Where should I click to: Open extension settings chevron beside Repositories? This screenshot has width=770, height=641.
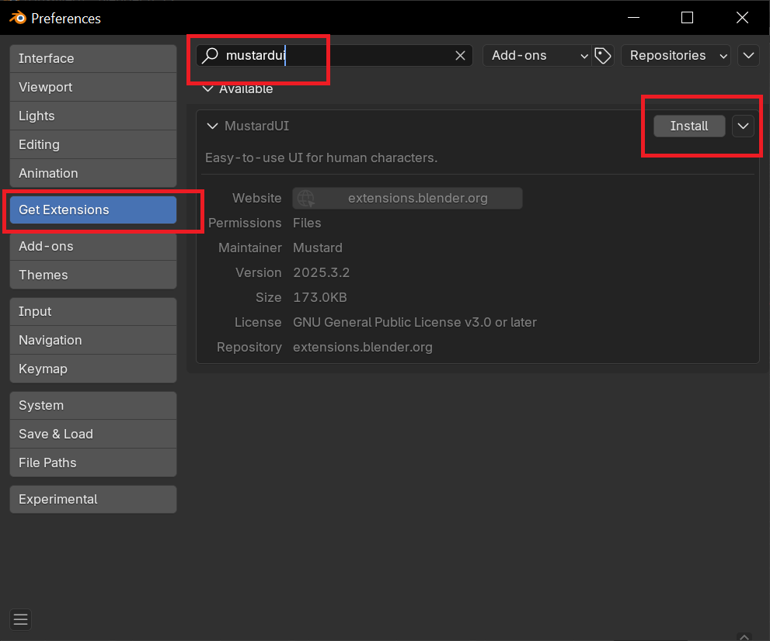[x=748, y=55]
